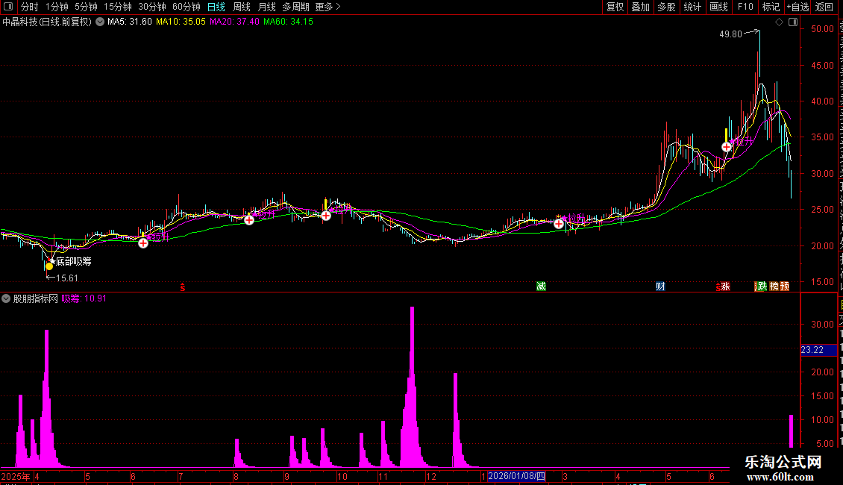The height and width of the screenshot is (485, 843).
Task: Click the MA20: 37.40 label
Action: [x=234, y=22]
